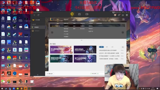
Task: Open Steam from the taskbar
Action: [6, 88]
